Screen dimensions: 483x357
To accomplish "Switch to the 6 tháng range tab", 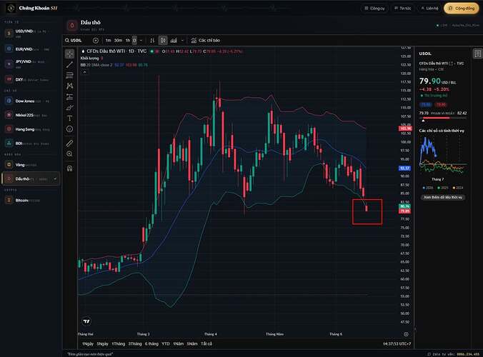I will pos(151,343).
